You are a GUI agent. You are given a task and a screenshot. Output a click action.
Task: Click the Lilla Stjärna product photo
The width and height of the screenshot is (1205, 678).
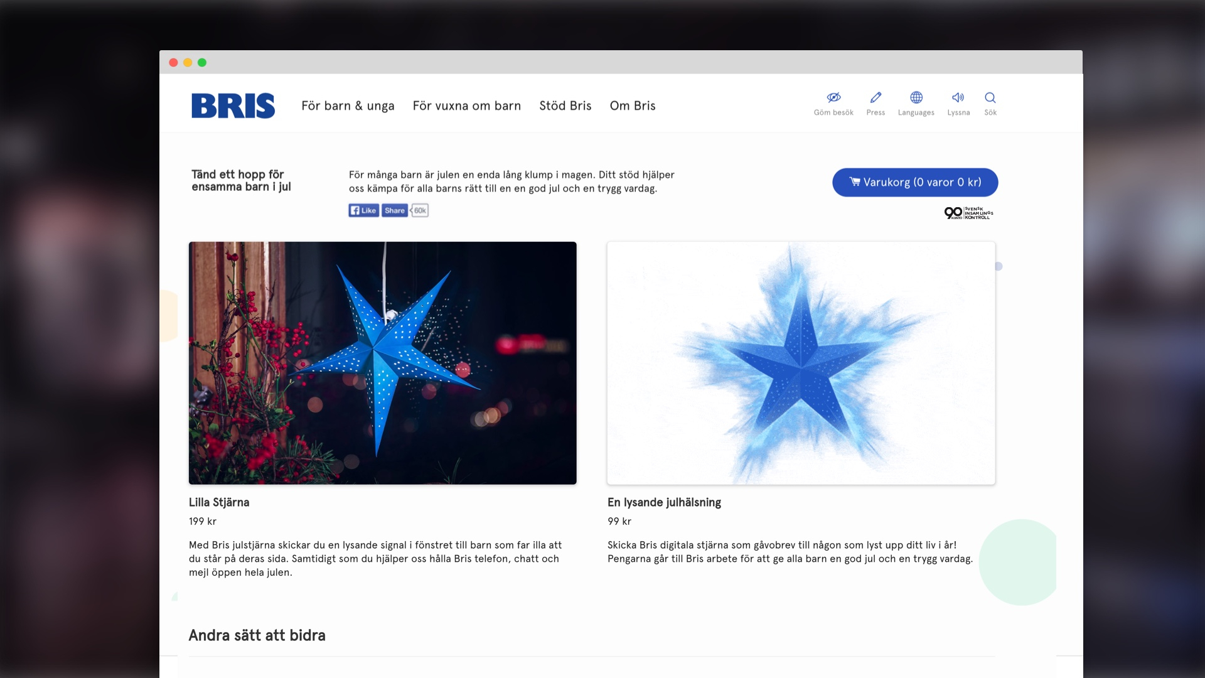(x=382, y=363)
